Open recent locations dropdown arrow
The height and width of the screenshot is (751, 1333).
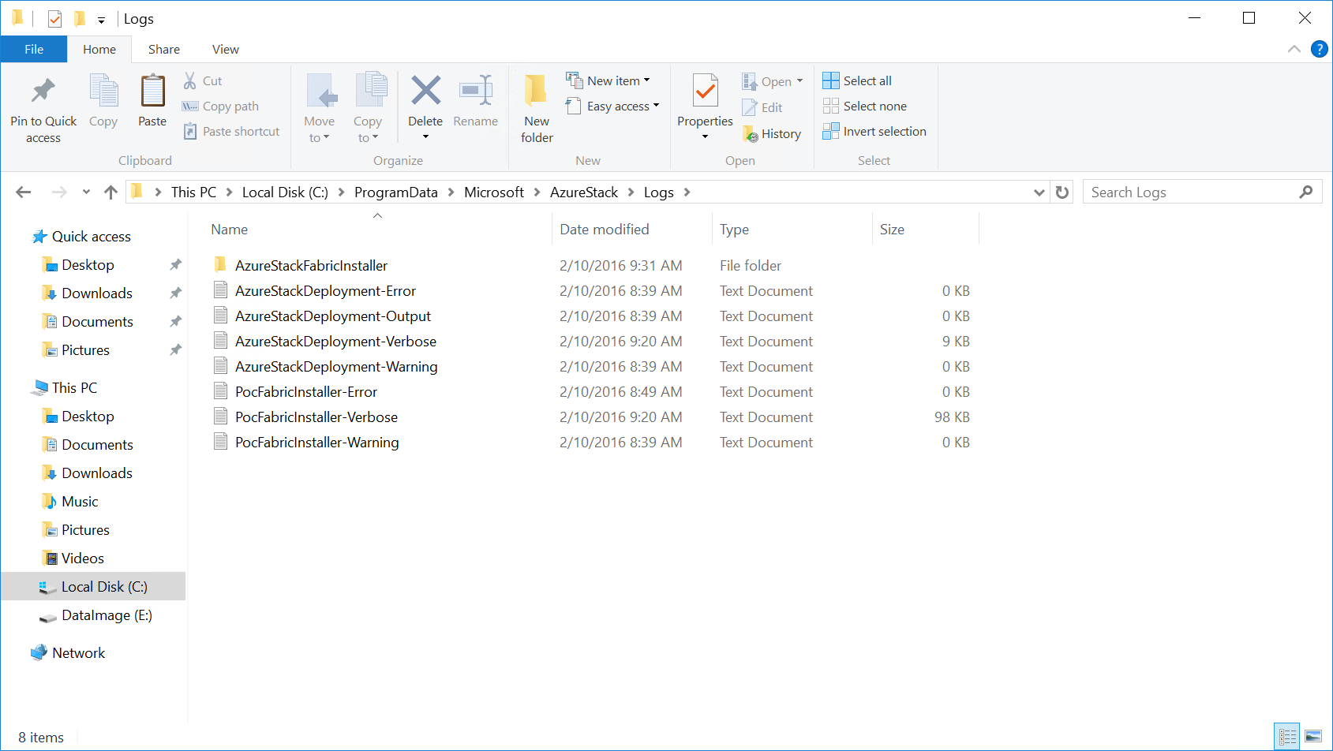coord(86,192)
